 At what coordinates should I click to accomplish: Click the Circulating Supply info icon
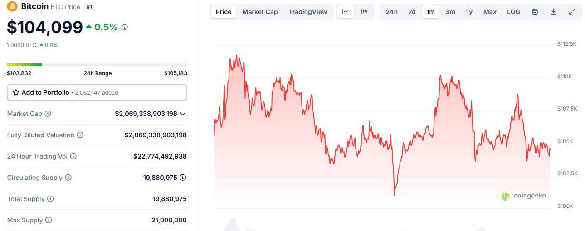coord(68,178)
